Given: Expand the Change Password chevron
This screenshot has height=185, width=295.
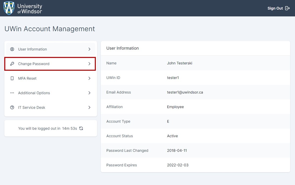Looking at the screenshot, I should coord(89,64).
